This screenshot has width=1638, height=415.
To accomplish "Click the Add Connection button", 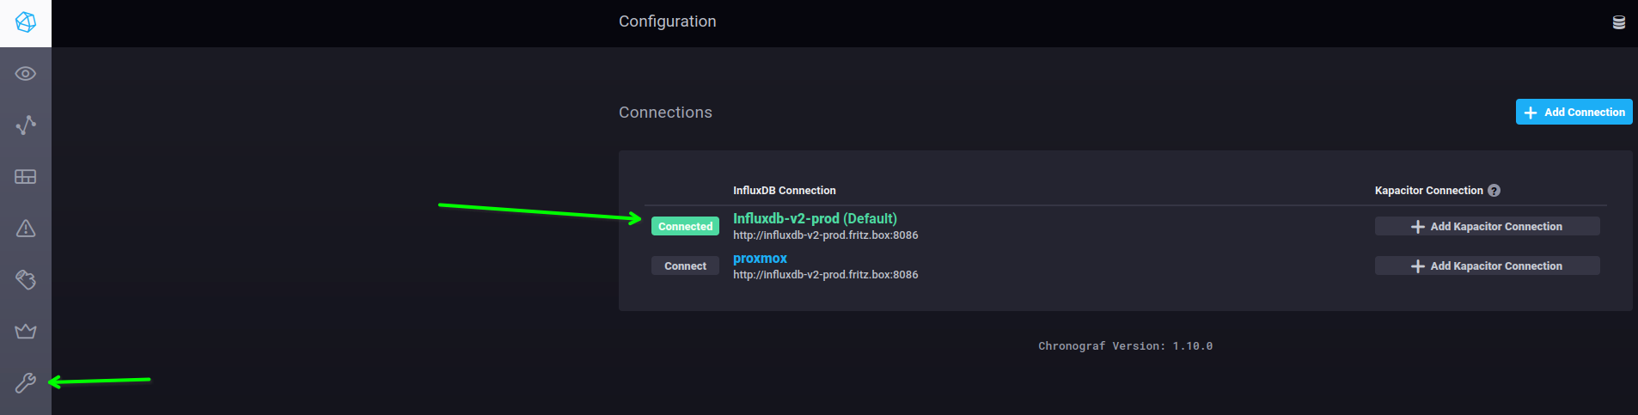I will (x=1574, y=113).
